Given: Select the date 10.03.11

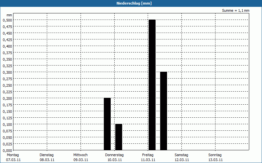Looking at the screenshot, I should pos(114,160).
